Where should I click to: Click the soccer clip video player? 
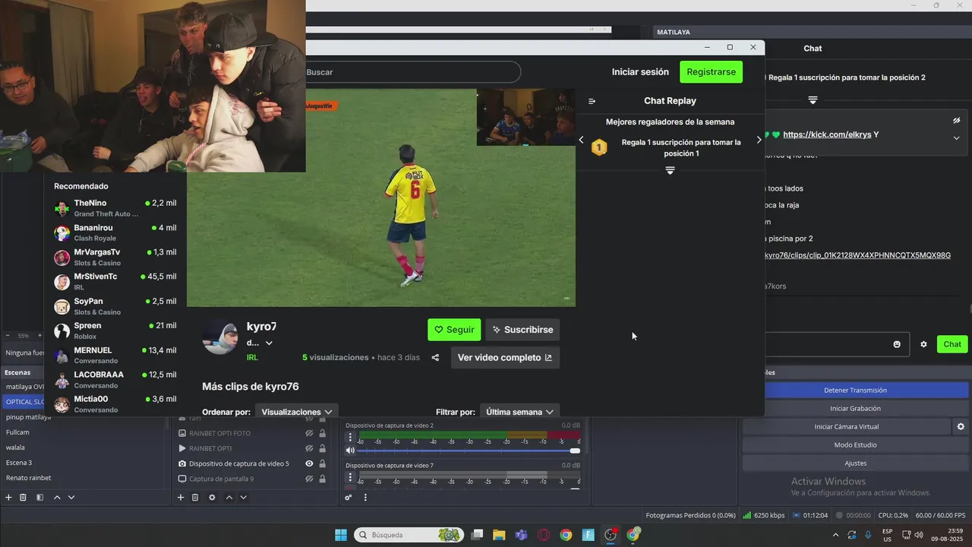(381, 198)
